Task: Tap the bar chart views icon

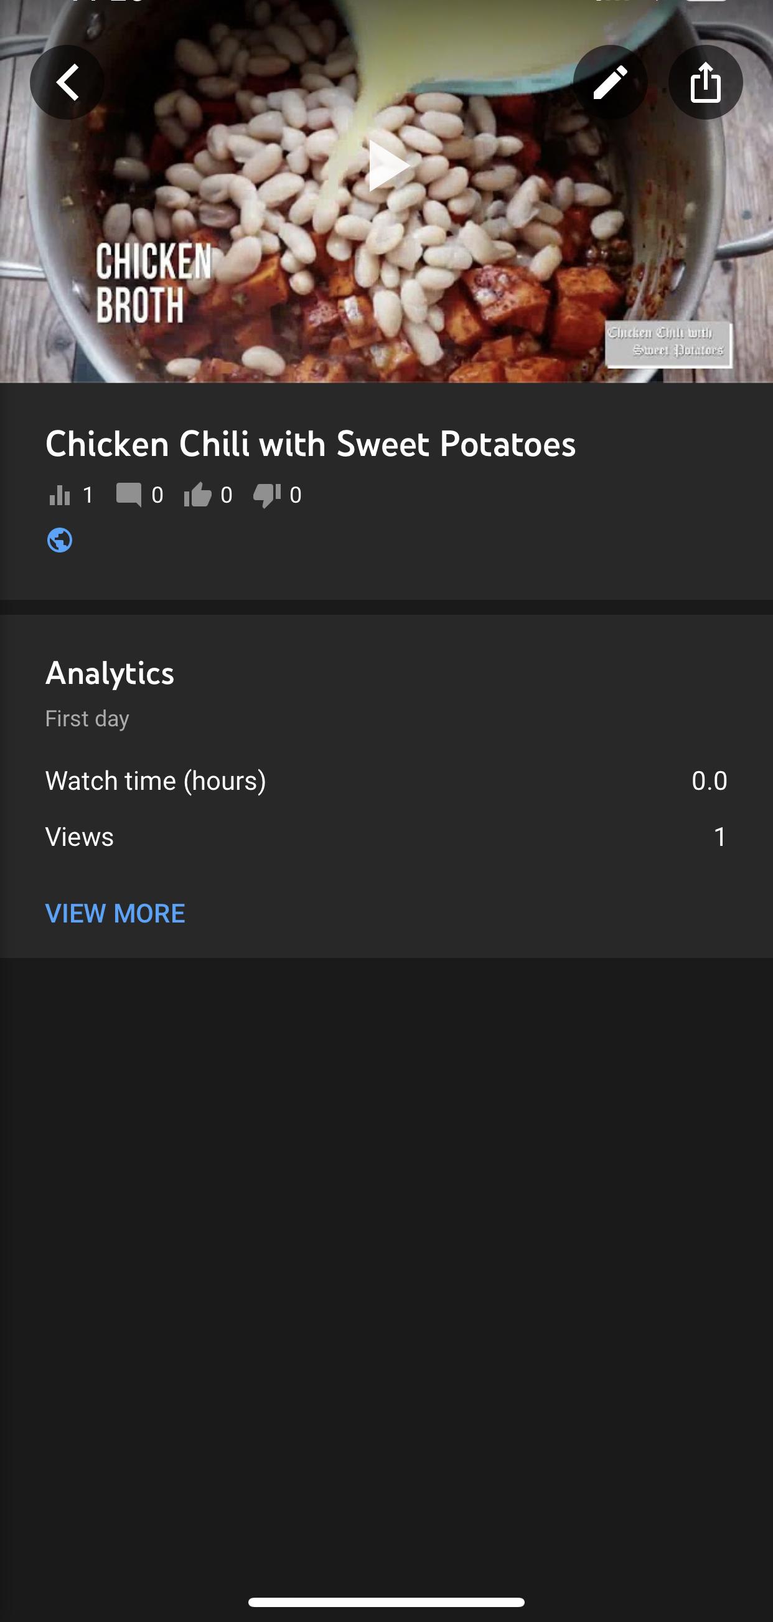Action: point(60,496)
